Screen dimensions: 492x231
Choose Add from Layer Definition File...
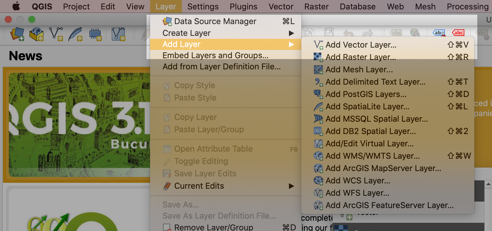226,67
